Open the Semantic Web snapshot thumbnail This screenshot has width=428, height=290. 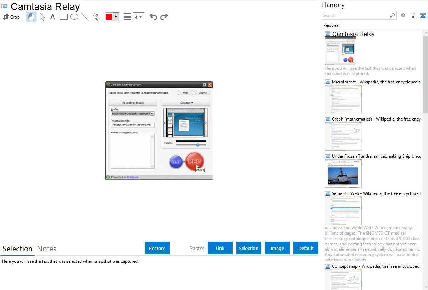[x=343, y=211]
